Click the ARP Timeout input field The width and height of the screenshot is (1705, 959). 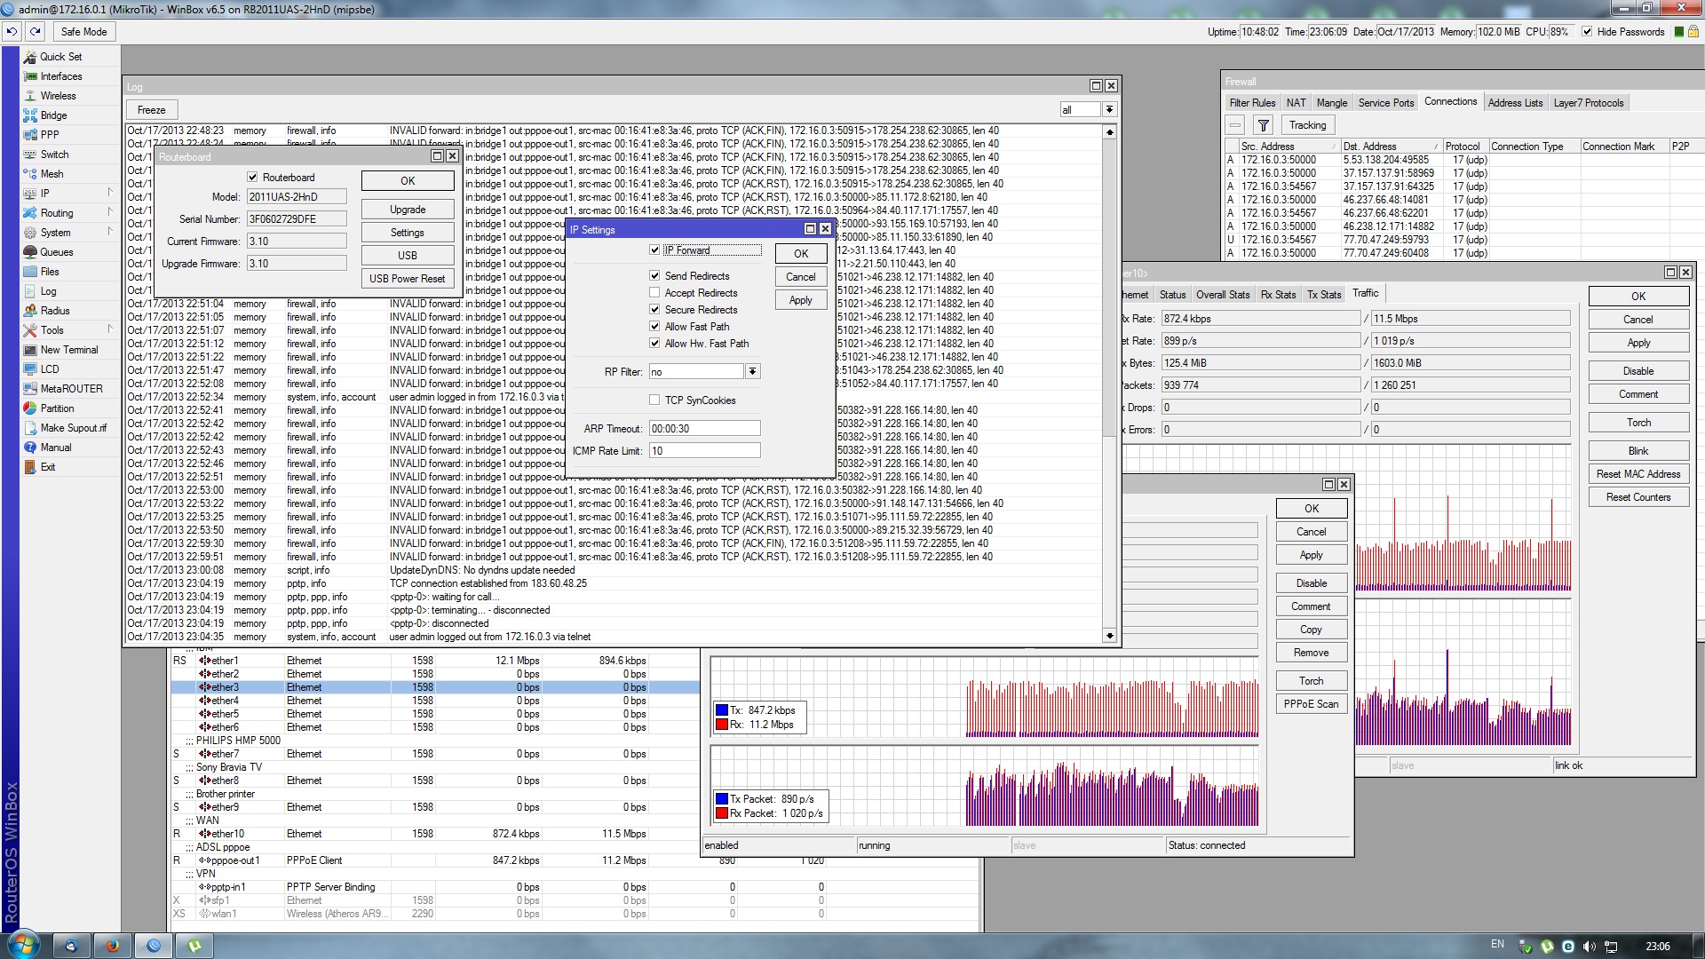click(x=704, y=429)
